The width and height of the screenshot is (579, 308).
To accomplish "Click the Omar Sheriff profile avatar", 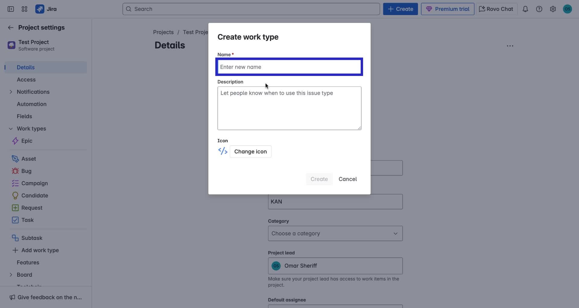I will point(567,9).
